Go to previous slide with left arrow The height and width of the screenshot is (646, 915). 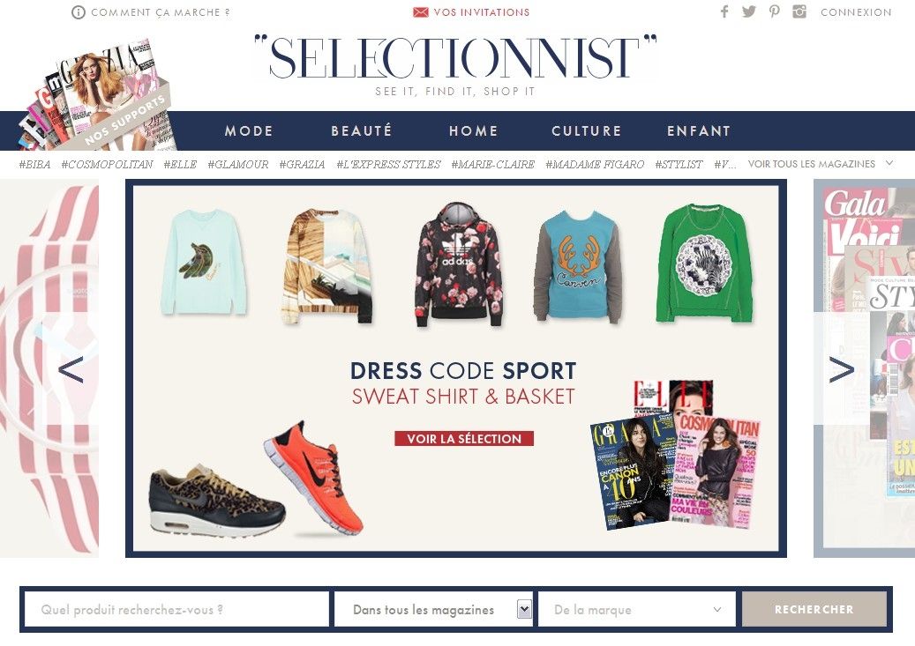coord(71,369)
